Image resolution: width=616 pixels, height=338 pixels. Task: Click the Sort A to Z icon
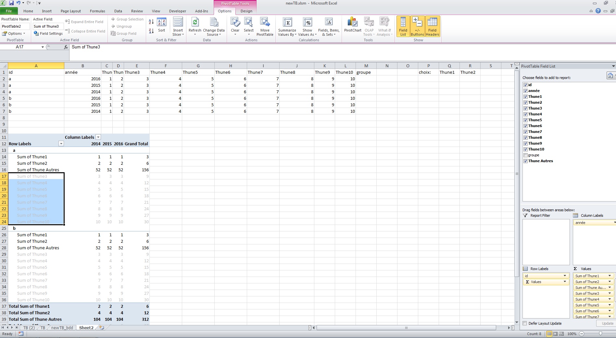(151, 22)
